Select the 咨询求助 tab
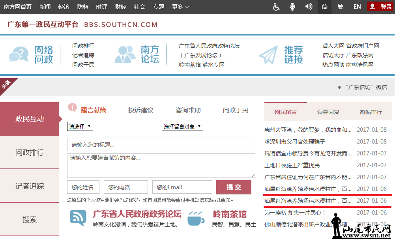 point(188,110)
